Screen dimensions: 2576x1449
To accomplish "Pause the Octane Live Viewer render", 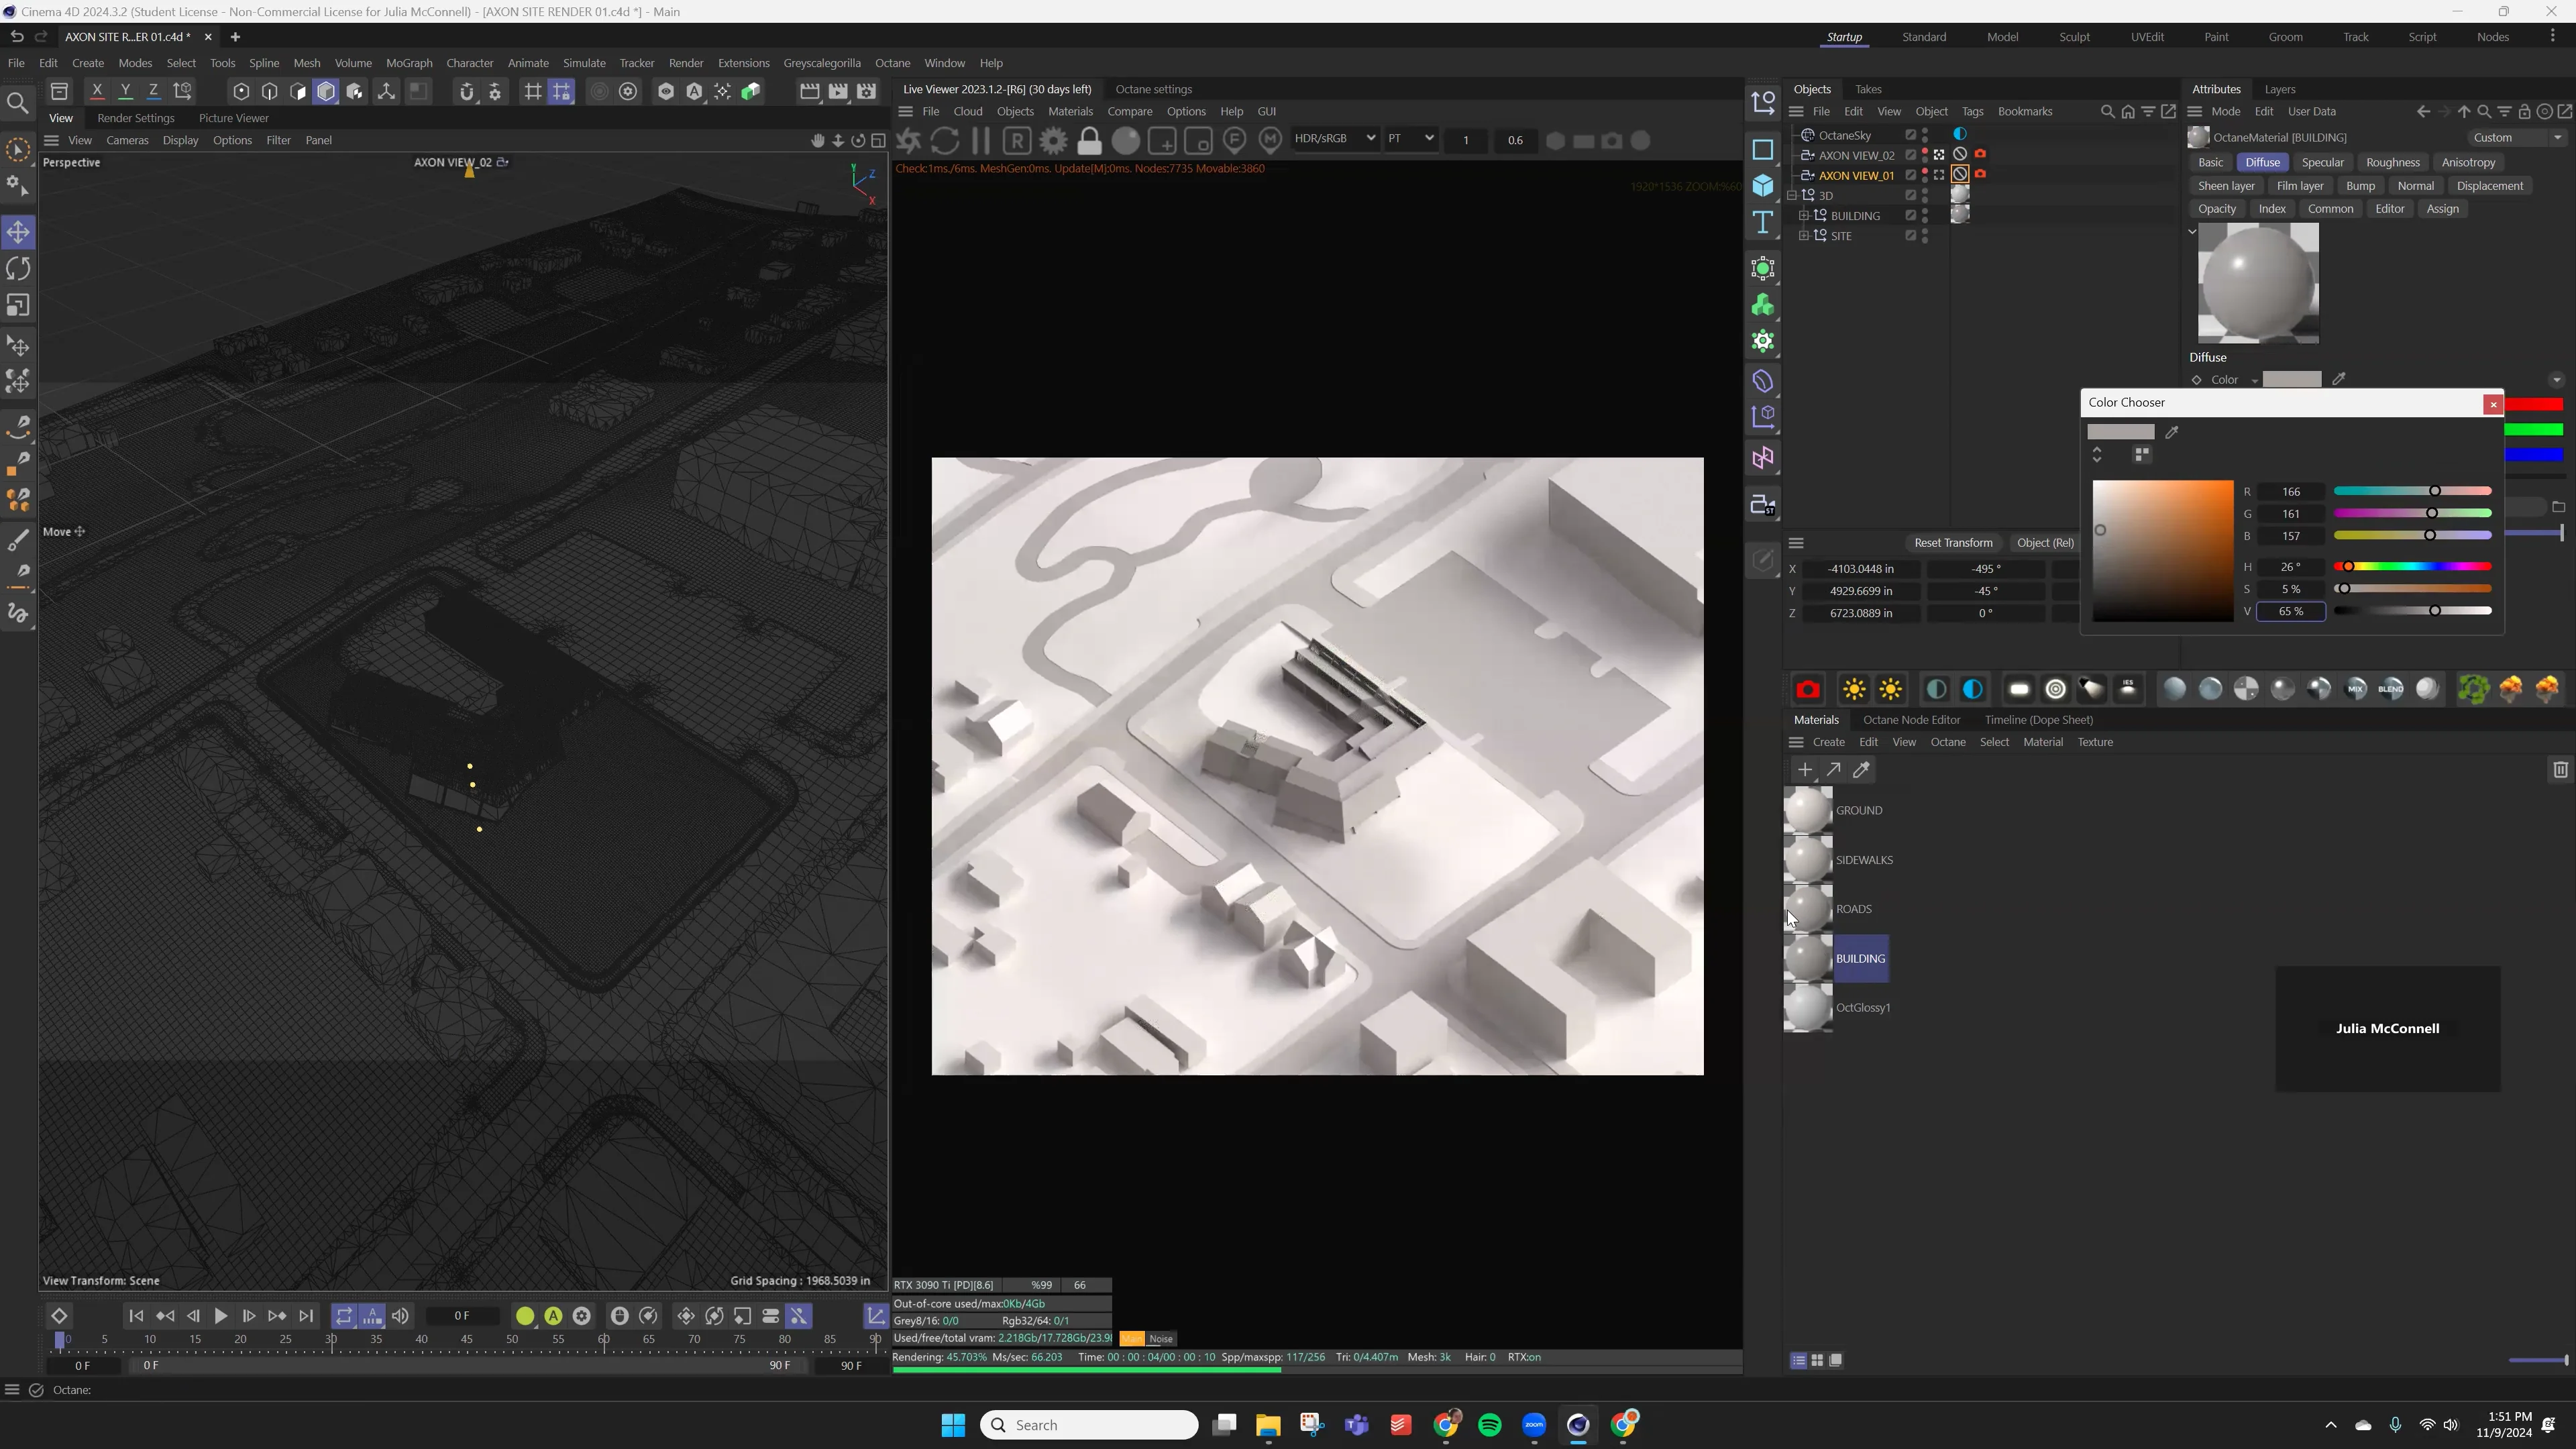I will 981,140.
